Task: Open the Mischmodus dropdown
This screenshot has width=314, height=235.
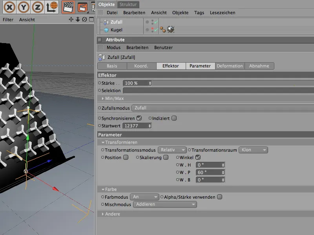Action: coord(165,204)
